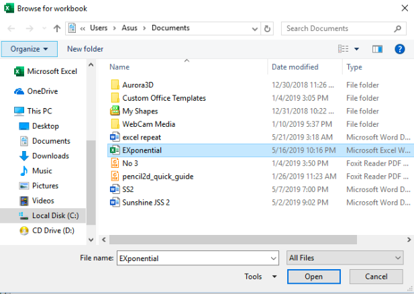Viewport: 414px width, 294px height.
Task: Click the Open button
Action: pyautogui.click(x=313, y=277)
